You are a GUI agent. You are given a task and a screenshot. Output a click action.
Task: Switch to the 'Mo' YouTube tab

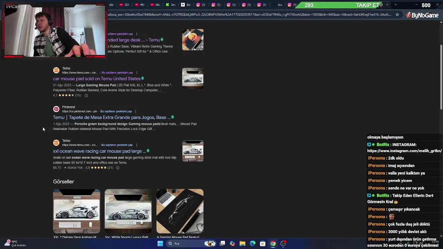pyautogui.click(x=155, y=5)
